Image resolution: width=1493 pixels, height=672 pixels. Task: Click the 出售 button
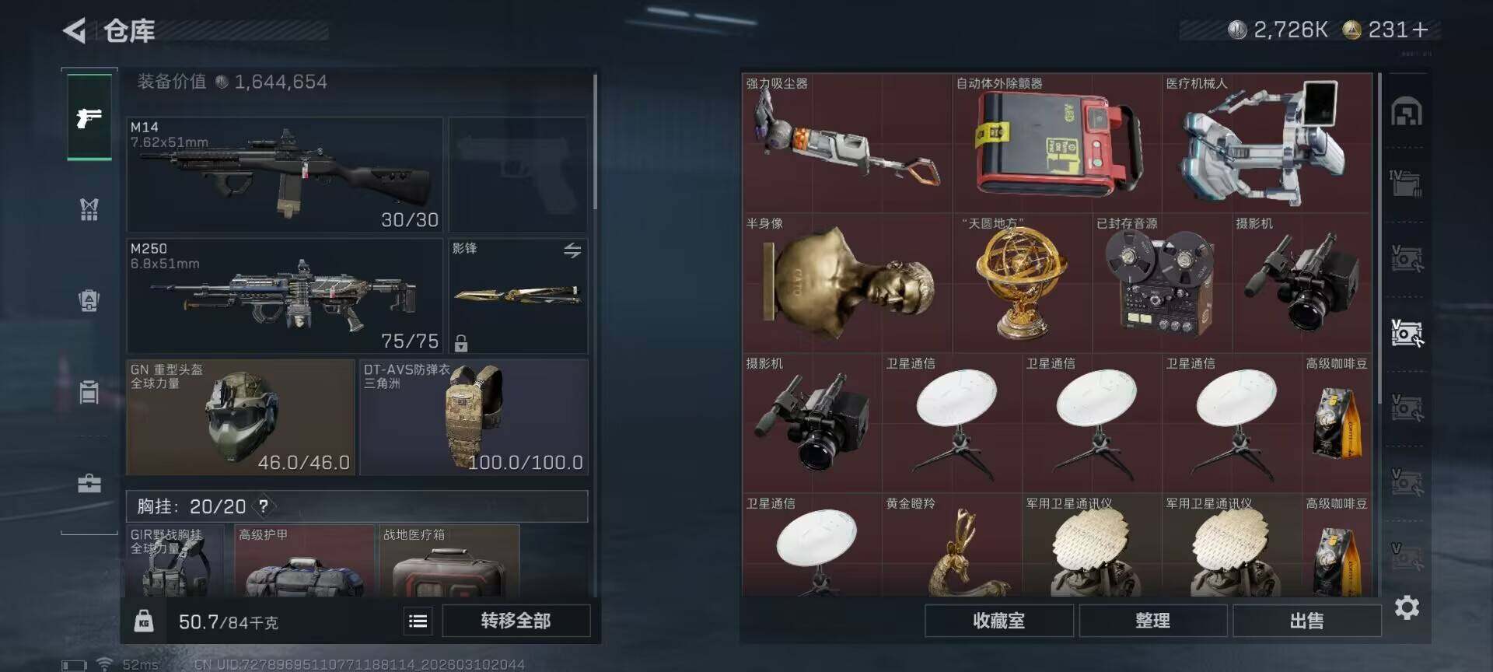(1306, 621)
